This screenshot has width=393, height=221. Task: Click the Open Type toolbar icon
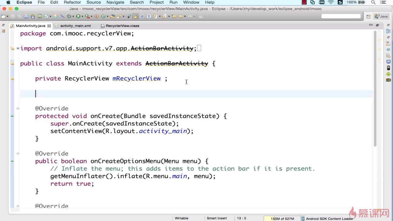coord(112,16)
